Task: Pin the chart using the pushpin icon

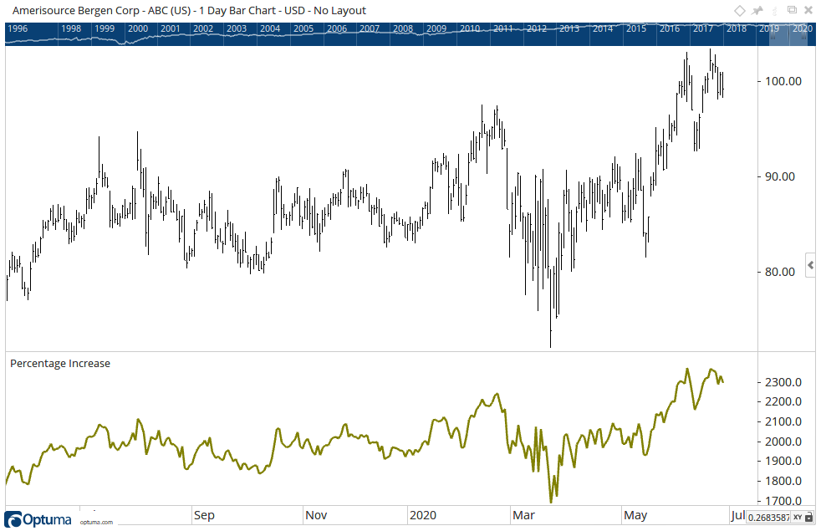Action: [x=757, y=11]
